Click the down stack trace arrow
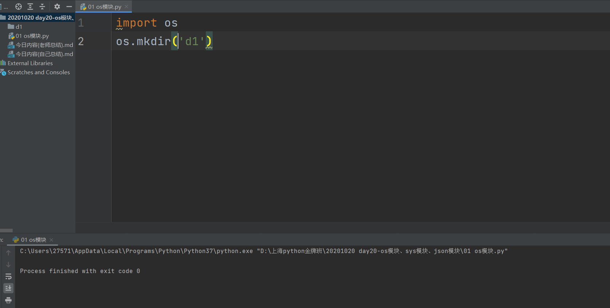The width and height of the screenshot is (610, 308). tap(8, 265)
